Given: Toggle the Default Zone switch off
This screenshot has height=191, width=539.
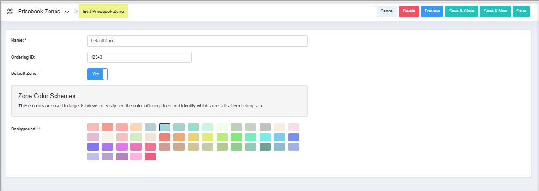Looking at the screenshot, I should [x=98, y=74].
